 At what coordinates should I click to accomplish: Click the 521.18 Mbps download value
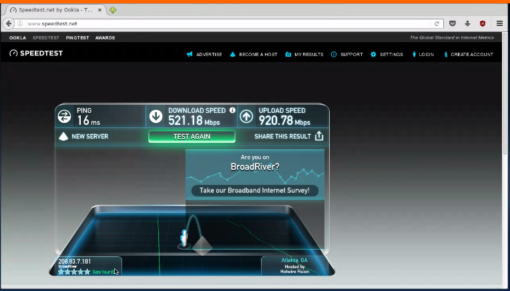tap(194, 121)
